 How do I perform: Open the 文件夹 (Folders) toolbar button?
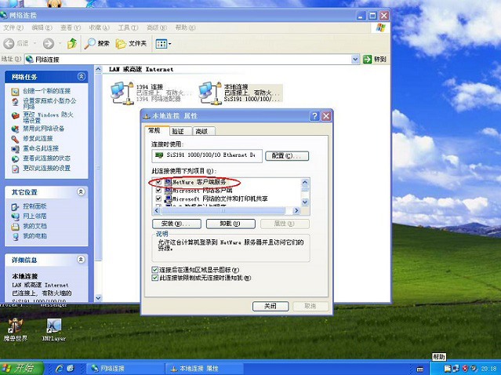coord(131,43)
